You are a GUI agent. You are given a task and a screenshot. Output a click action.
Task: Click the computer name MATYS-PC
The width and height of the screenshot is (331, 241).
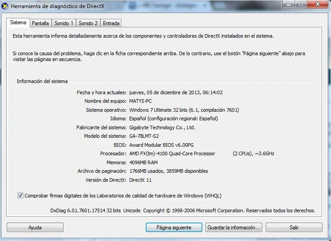140,101
